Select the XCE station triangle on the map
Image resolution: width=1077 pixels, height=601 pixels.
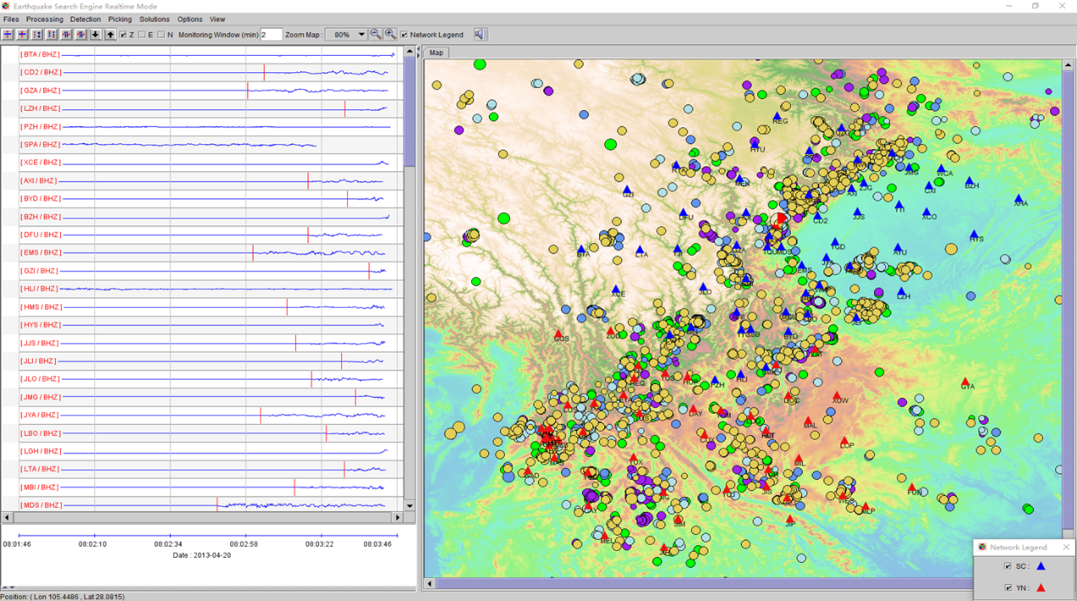pyautogui.click(x=616, y=289)
